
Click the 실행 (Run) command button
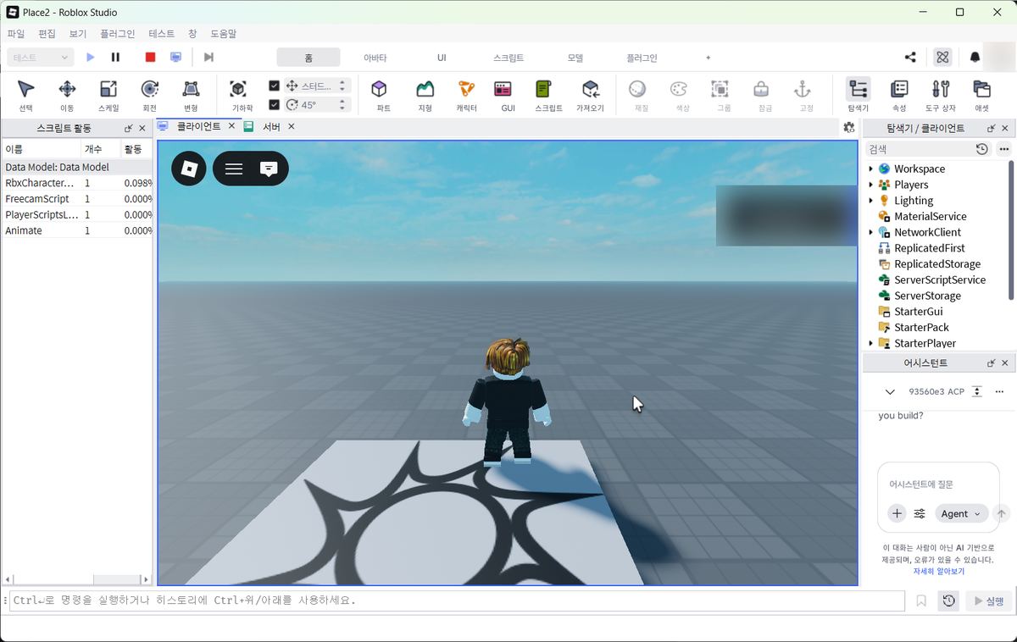989,601
